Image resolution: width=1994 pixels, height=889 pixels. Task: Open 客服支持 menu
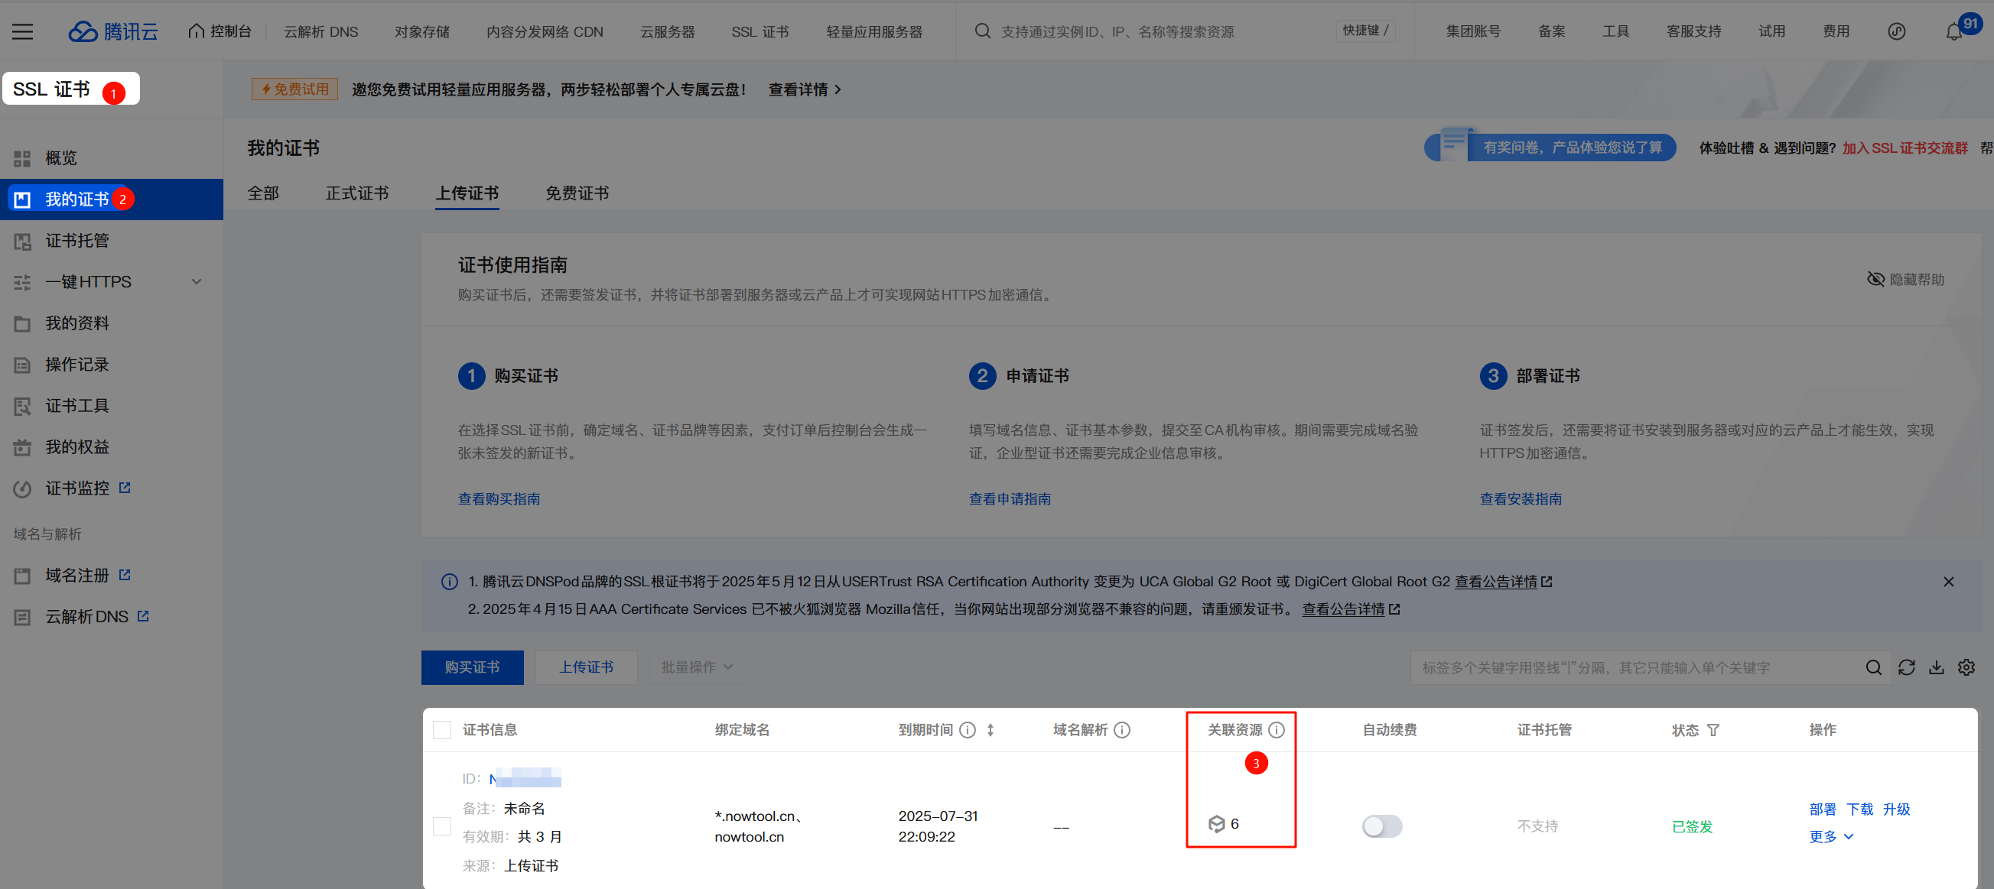1693,31
